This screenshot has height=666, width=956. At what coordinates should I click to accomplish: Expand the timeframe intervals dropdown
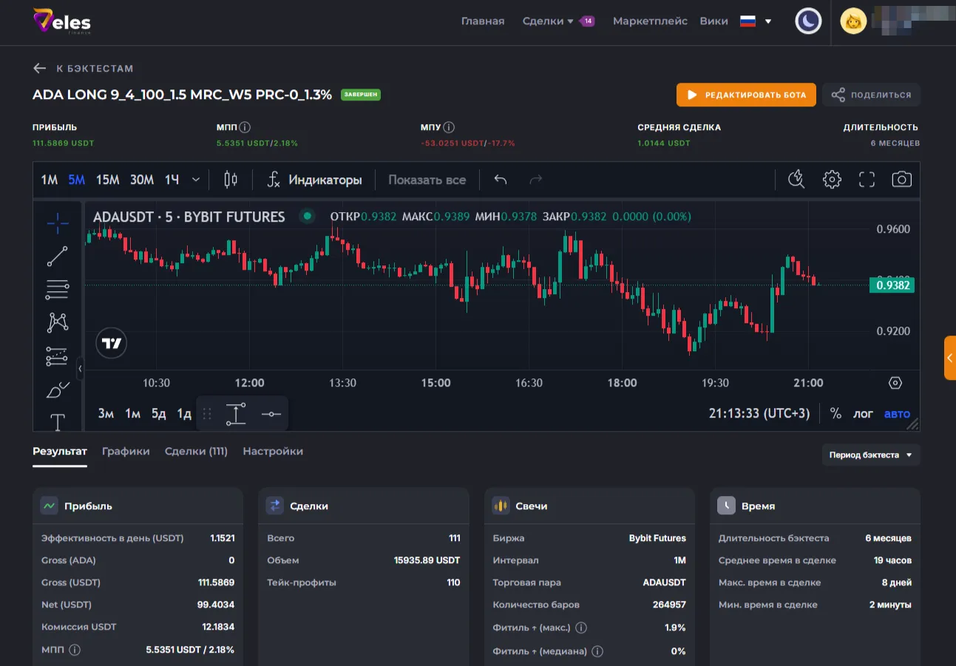pyautogui.click(x=196, y=180)
